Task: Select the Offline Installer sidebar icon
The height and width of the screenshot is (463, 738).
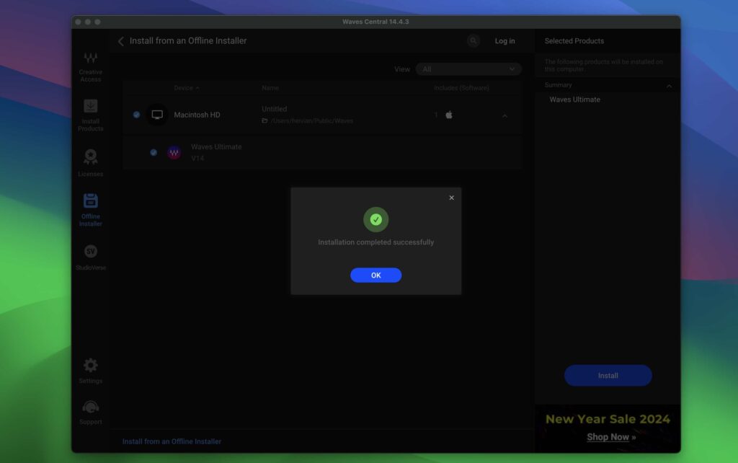Action: click(91, 201)
